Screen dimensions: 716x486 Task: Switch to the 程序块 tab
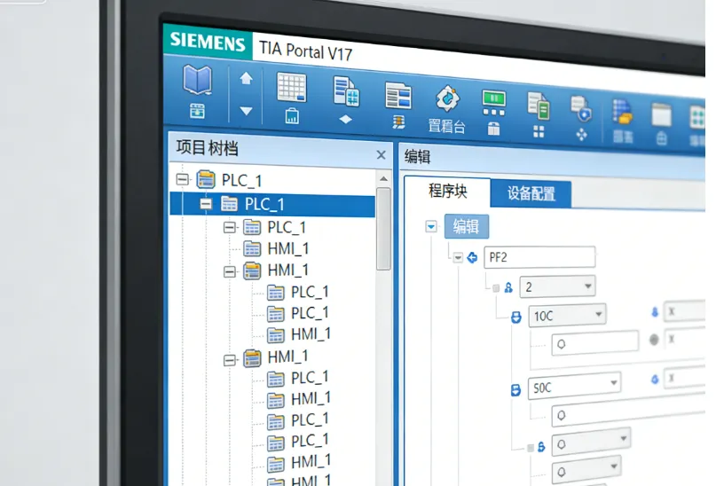[x=447, y=191]
